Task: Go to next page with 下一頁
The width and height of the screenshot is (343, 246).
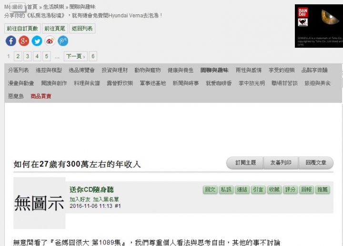Action: coord(75,56)
